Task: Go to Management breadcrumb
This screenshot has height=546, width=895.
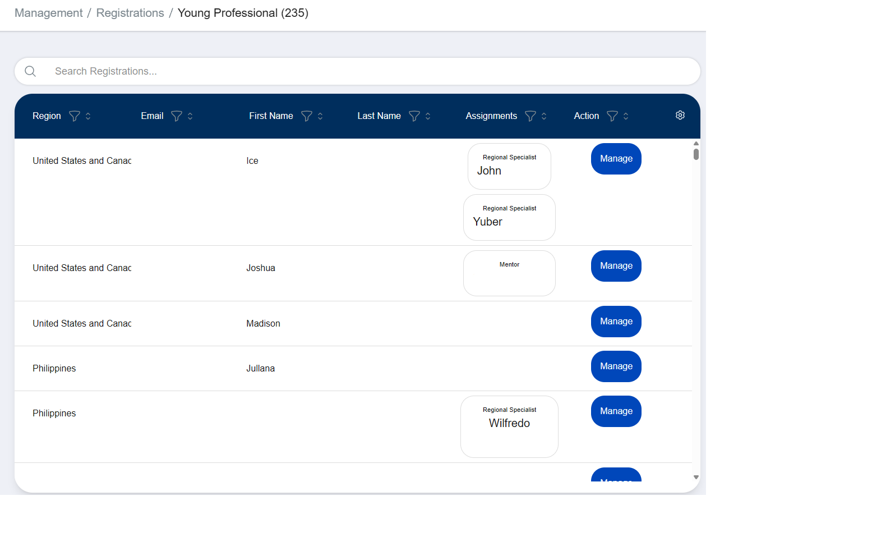Action: click(48, 13)
